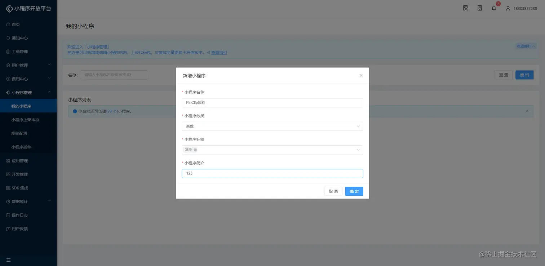This screenshot has height=266, width=545.
Task: Click the document search icon in header
Action: click(465, 8)
